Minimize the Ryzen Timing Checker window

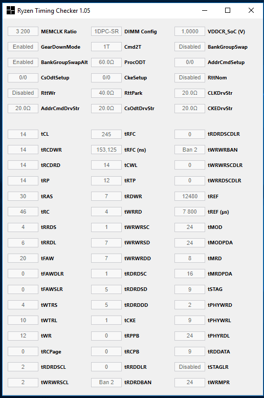coord(205,10)
